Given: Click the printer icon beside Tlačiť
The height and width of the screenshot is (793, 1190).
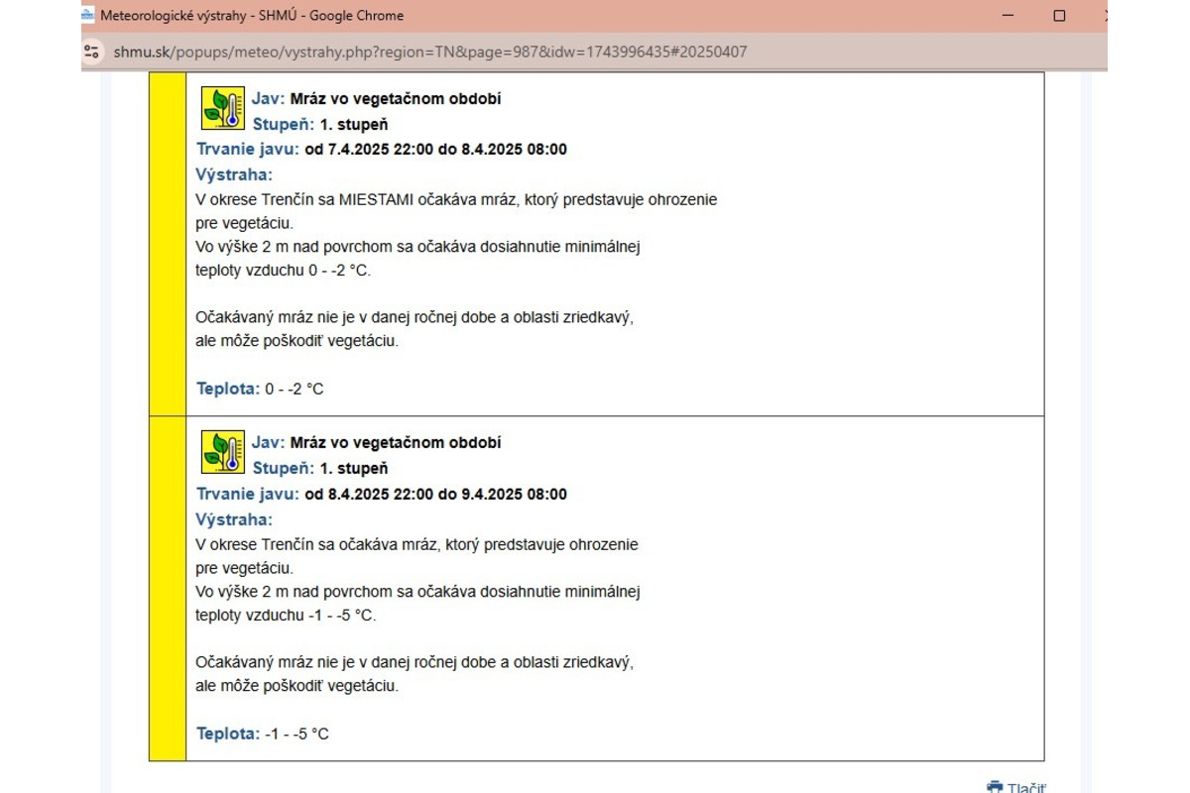Looking at the screenshot, I should 995,787.
